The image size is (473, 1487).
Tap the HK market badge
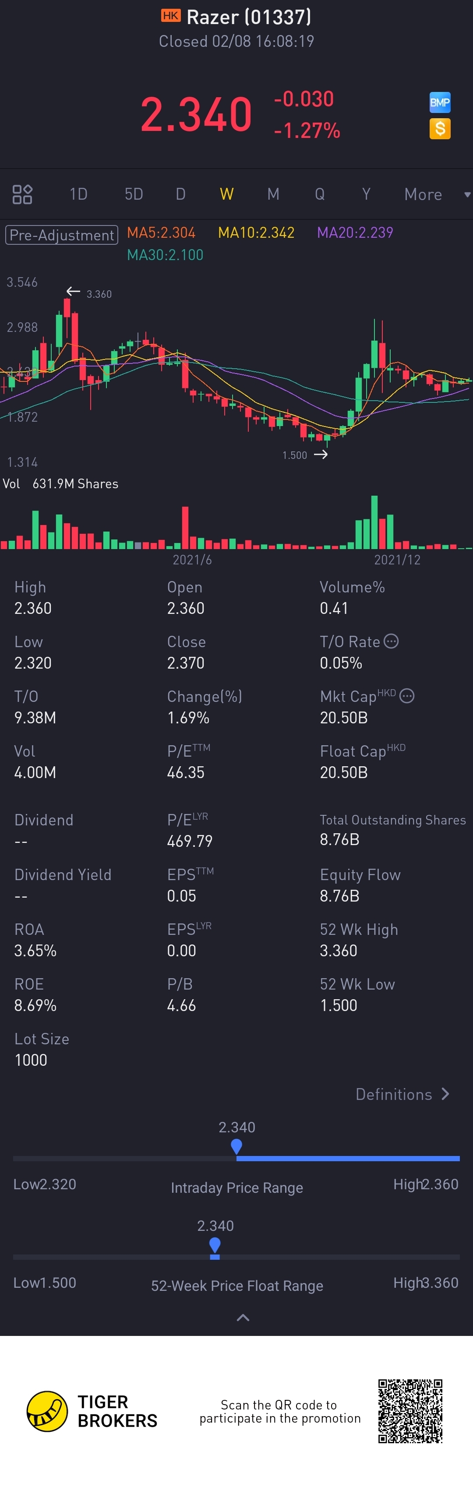coord(170,16)
